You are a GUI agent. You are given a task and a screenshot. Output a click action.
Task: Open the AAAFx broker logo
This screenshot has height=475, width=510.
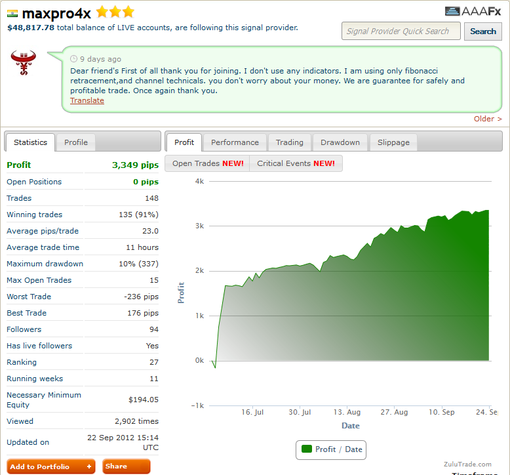point(473,11)
